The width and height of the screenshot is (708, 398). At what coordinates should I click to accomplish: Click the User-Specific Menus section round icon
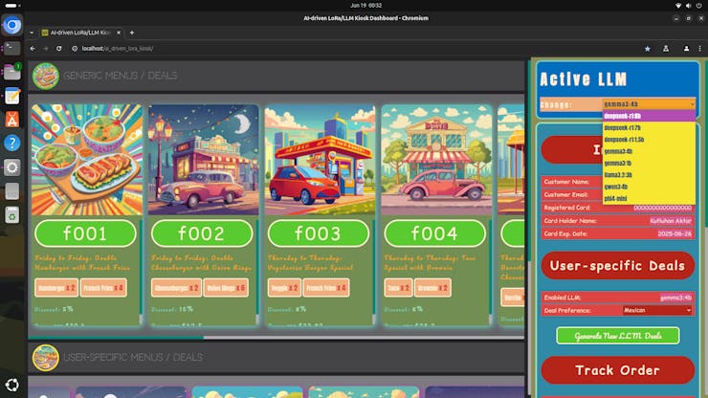[45, 357]
